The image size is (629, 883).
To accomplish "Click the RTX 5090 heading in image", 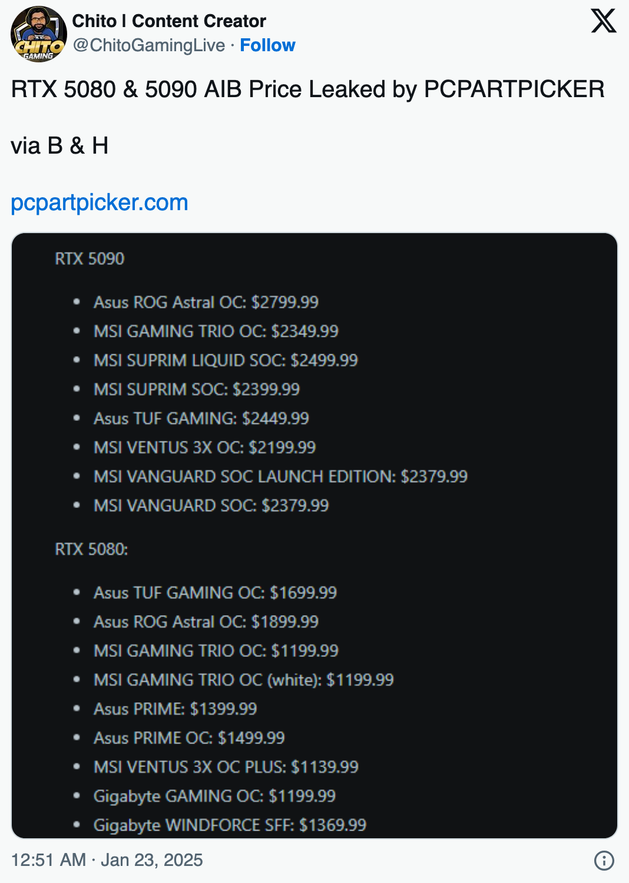I will [90, 258].
